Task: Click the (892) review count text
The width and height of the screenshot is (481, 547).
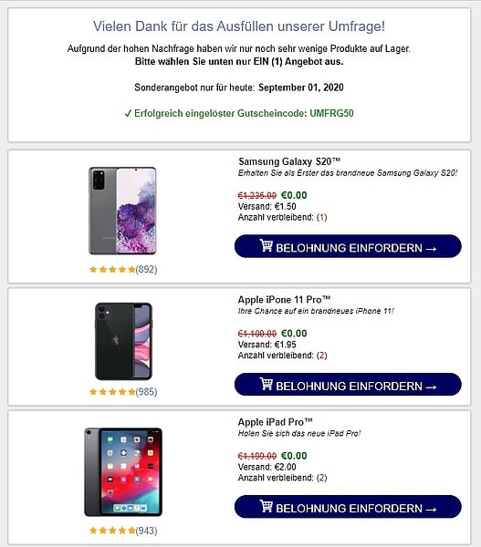Action: (146, 269)
